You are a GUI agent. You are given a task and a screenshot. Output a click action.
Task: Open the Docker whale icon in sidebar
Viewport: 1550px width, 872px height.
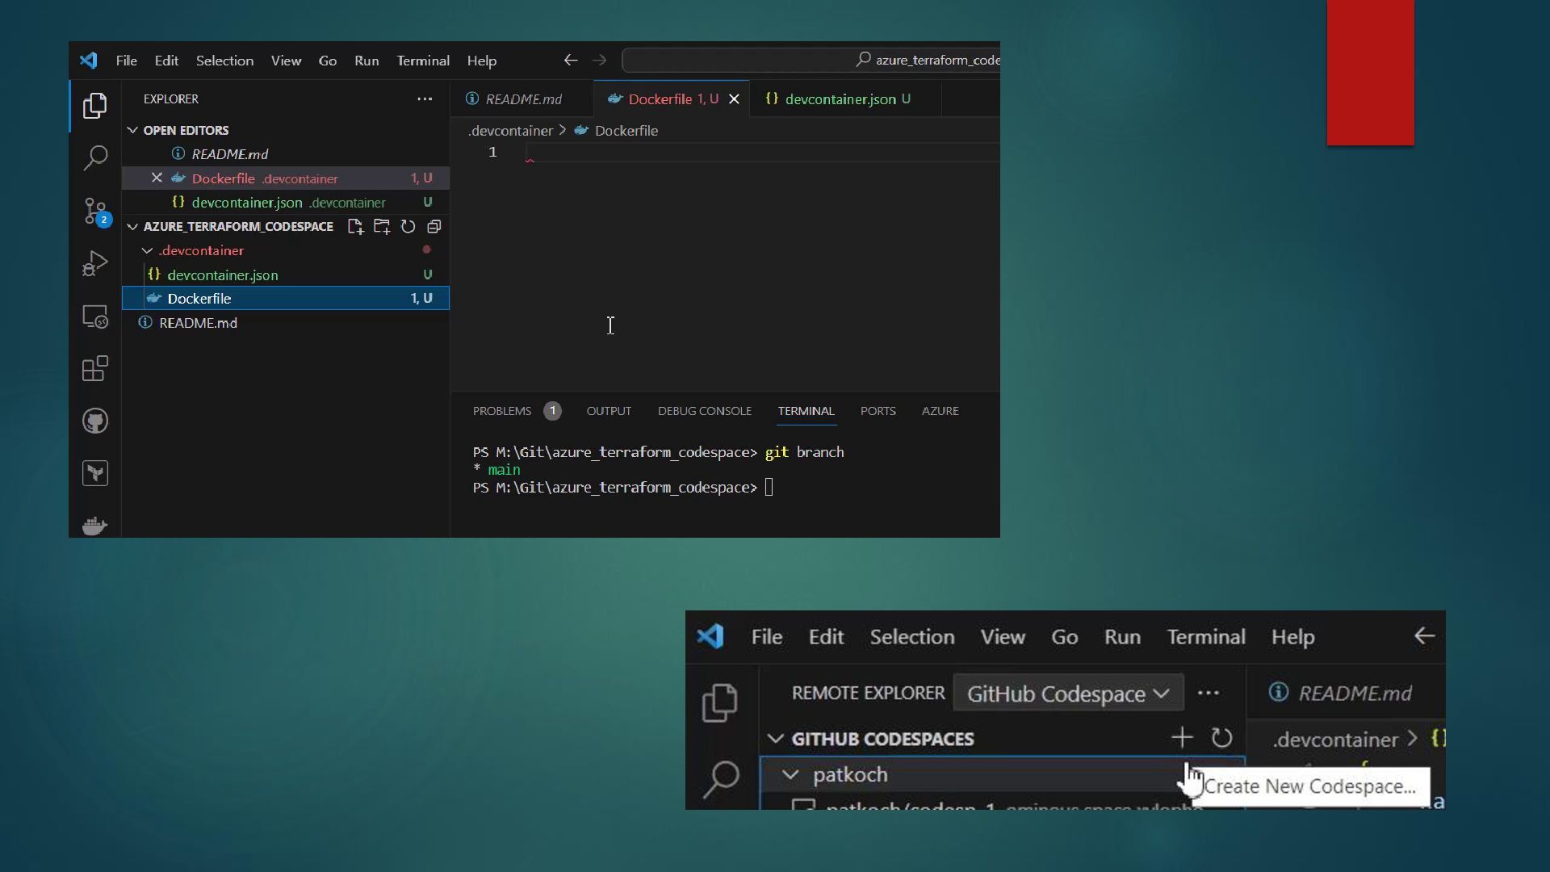[x=95, y=526]
